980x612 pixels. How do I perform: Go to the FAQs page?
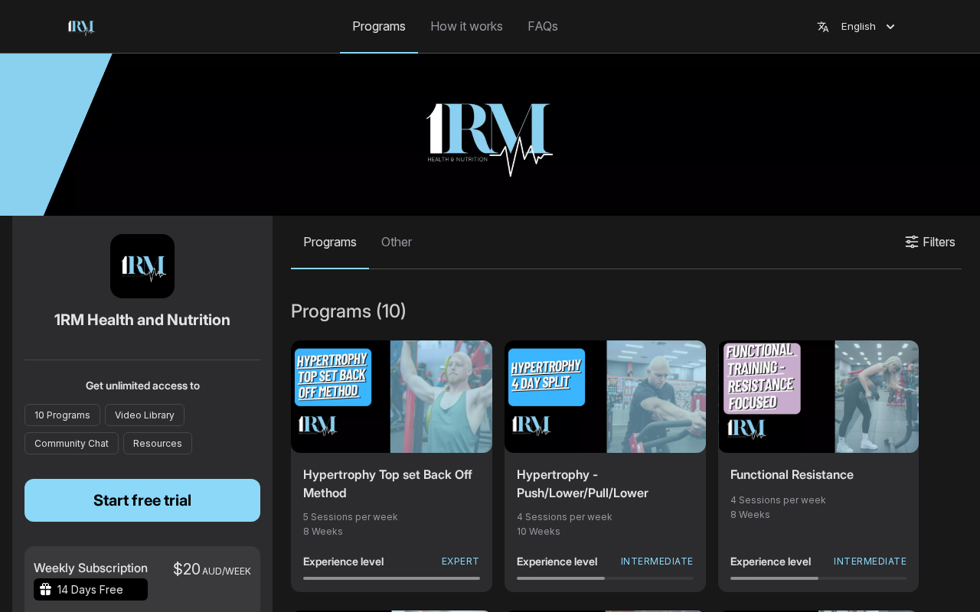(543, 26)
